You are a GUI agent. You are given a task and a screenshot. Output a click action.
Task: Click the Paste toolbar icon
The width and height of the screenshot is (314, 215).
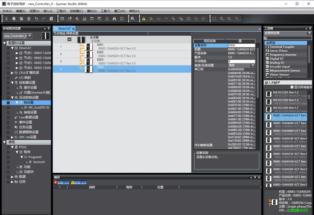pos(21,19)
